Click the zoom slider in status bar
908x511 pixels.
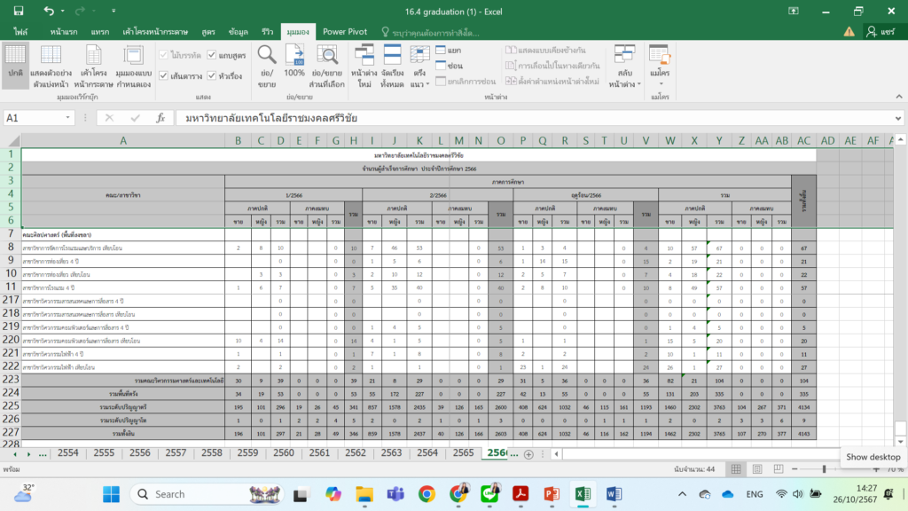pyautogui.click(x=825, y=468)
